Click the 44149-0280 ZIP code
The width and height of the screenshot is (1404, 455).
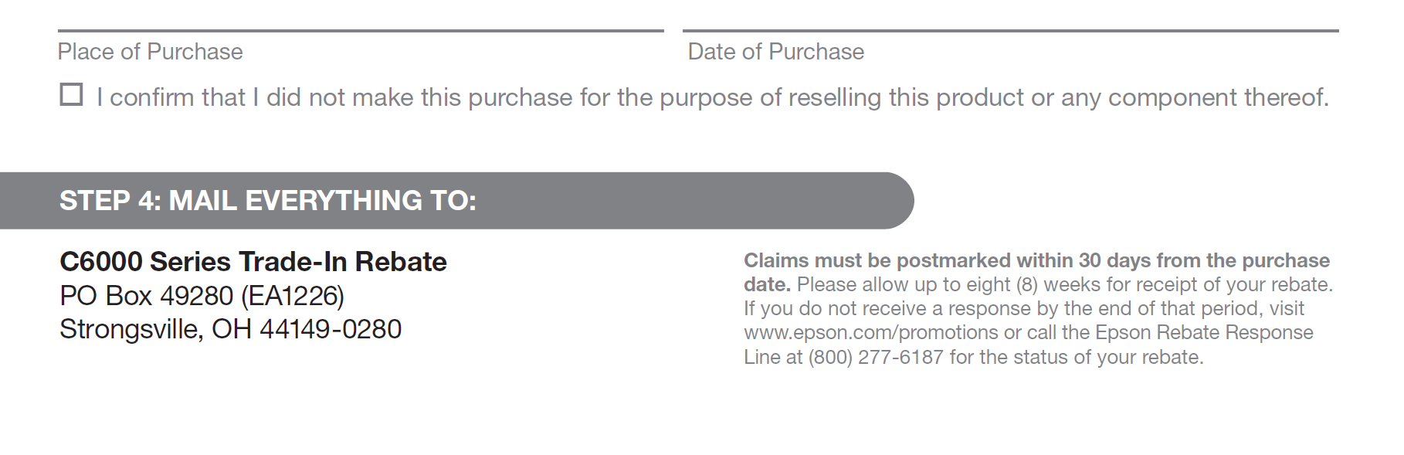point(331,329)
